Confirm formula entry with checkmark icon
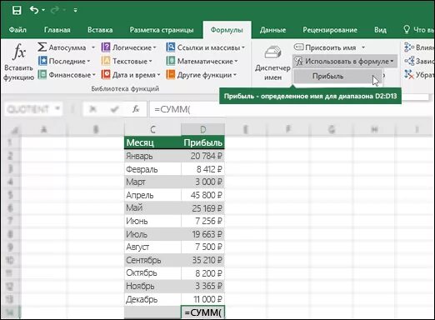435x320 pixels. (114, 109)
